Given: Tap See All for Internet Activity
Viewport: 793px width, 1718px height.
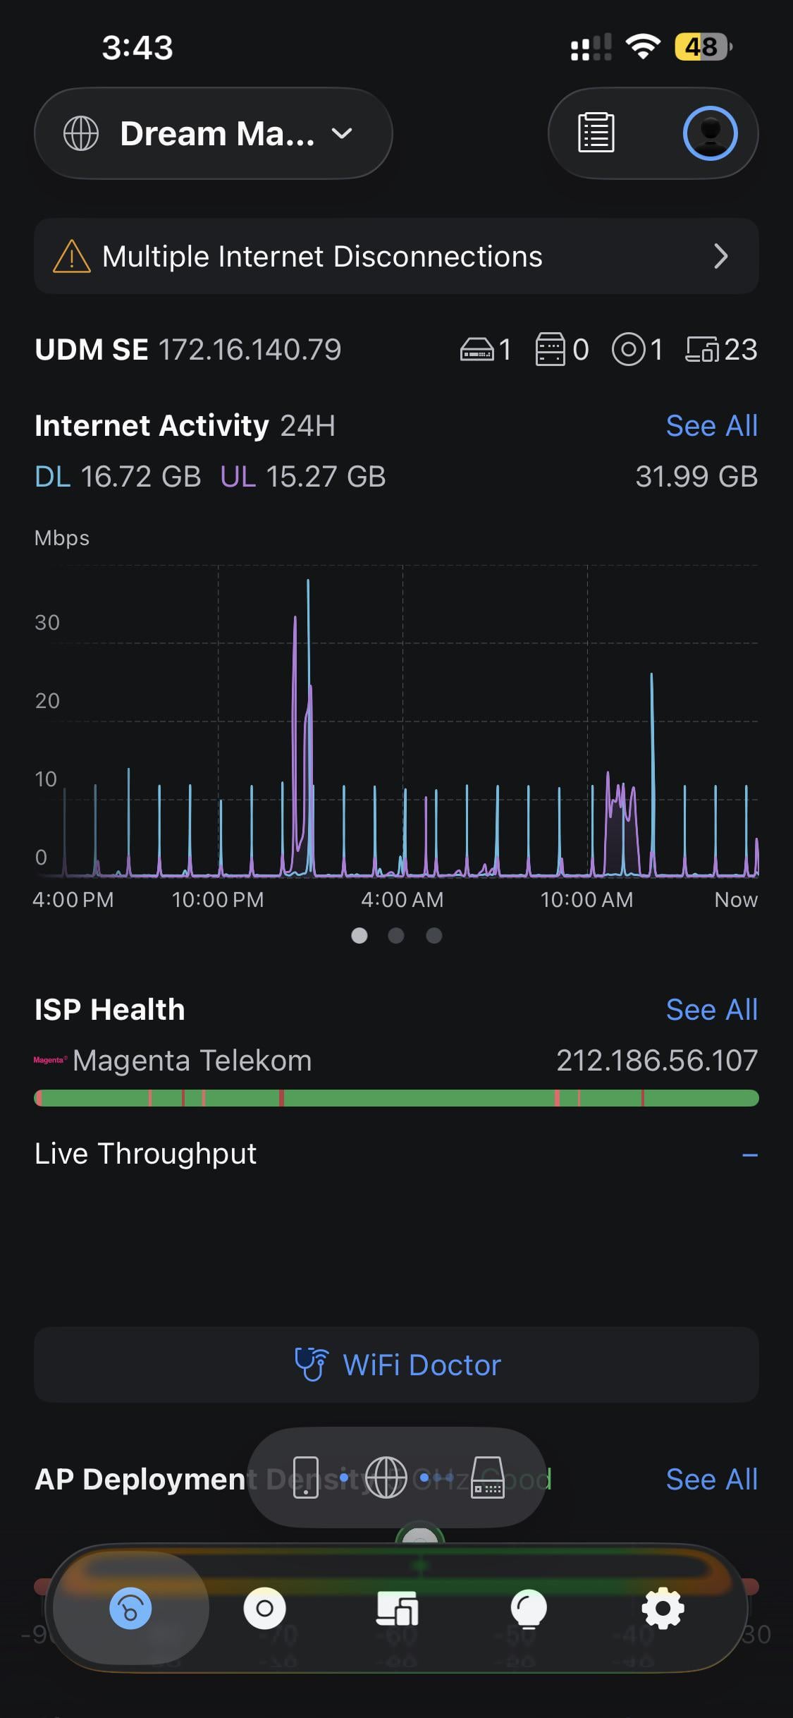Looking at the screenshot, I should 711,426.
